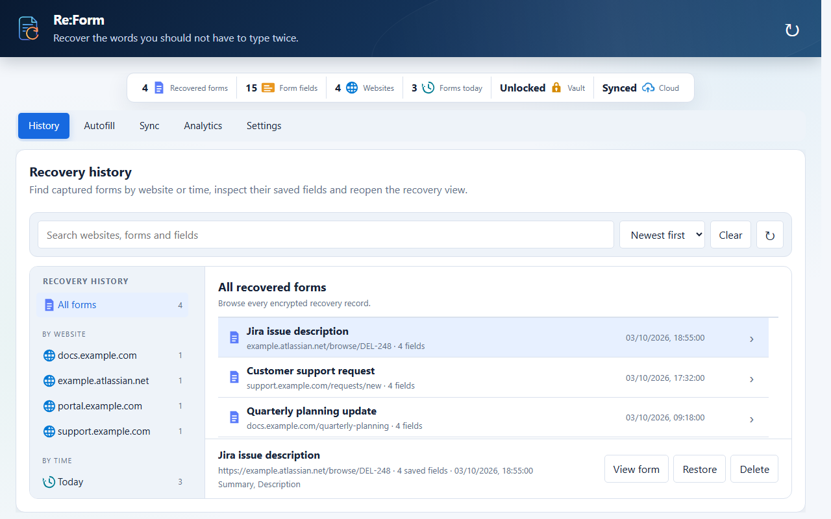Select All forms in the sidebar
831x519 pixels.
point(113,305)
